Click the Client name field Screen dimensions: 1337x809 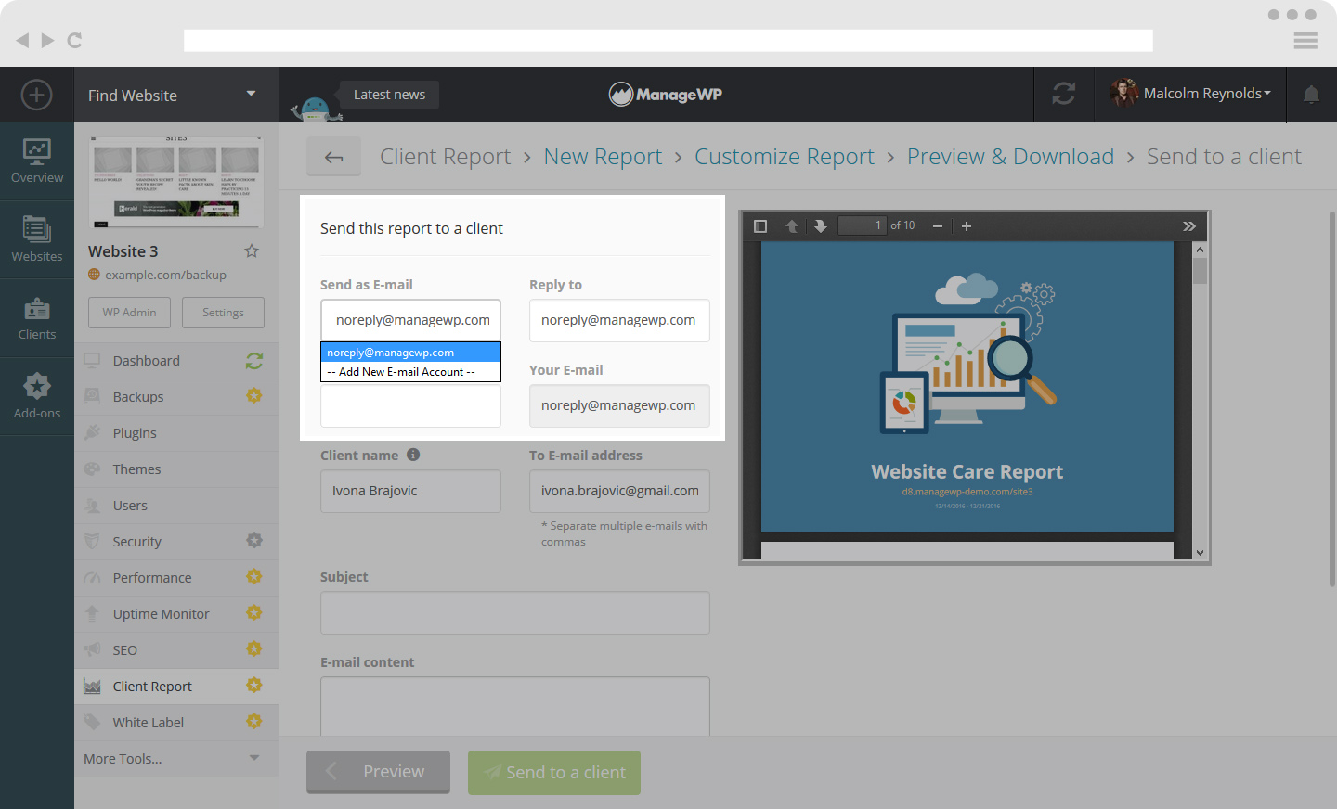410,491
